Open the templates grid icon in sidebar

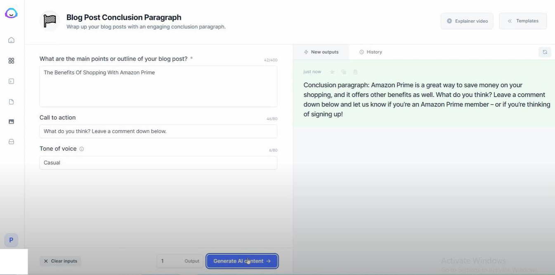pos(11,61)
